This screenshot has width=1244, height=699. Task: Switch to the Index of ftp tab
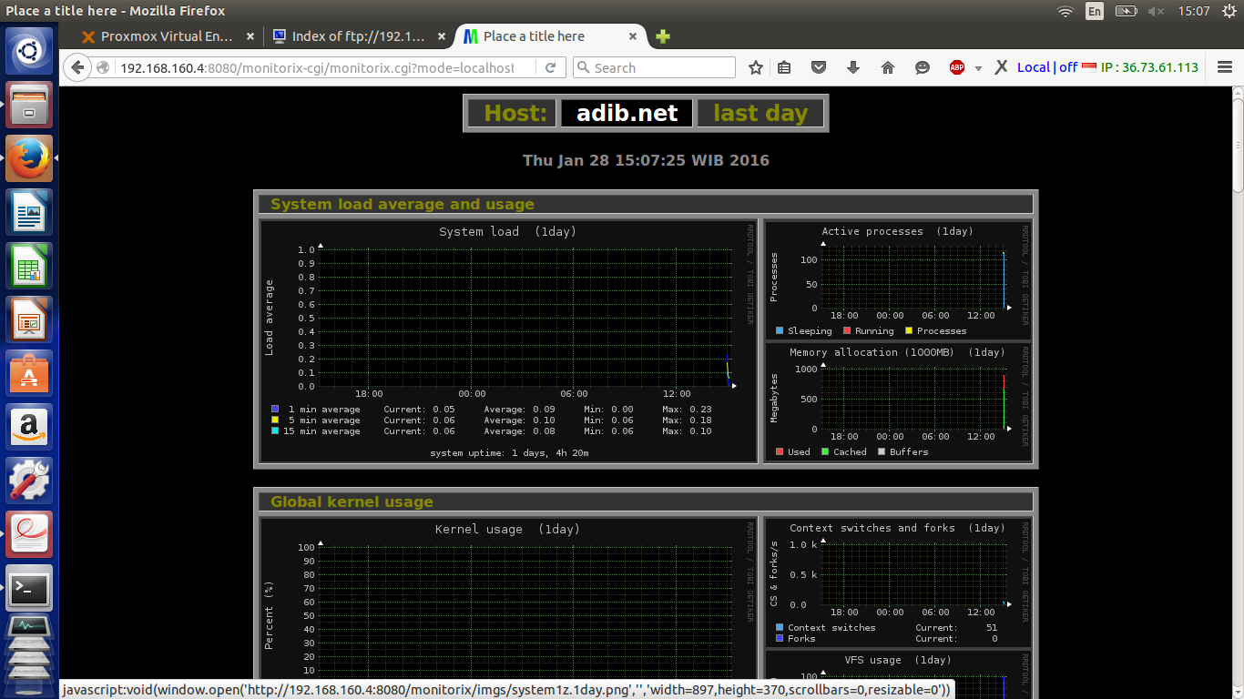coord(359,36)
